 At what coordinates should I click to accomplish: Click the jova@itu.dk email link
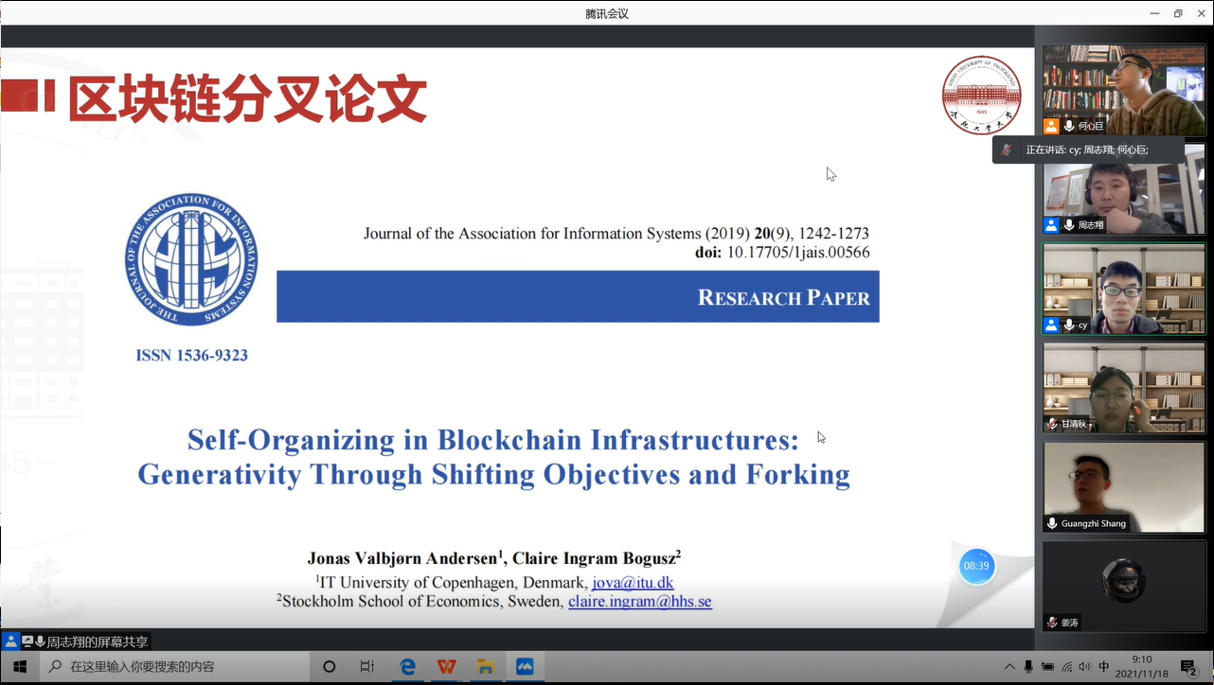point(633,582)
